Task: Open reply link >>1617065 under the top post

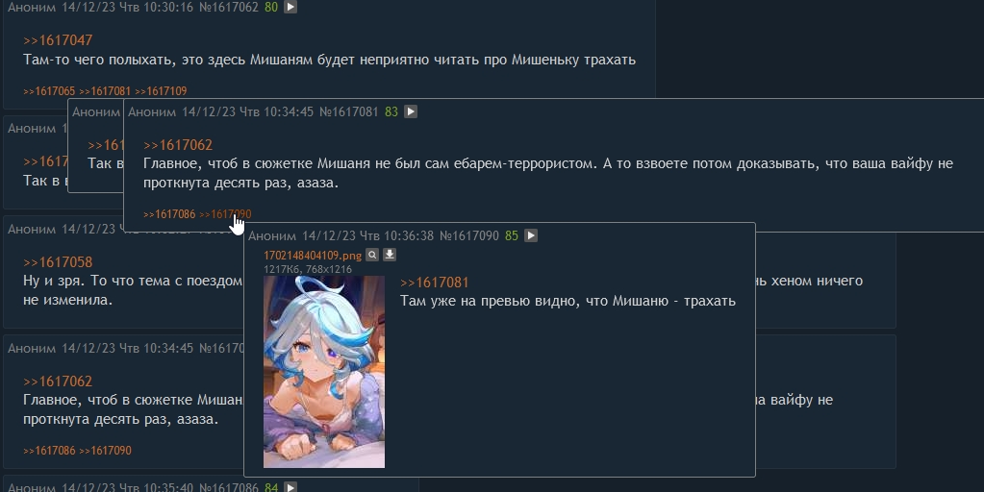Action: click(49, 91)
